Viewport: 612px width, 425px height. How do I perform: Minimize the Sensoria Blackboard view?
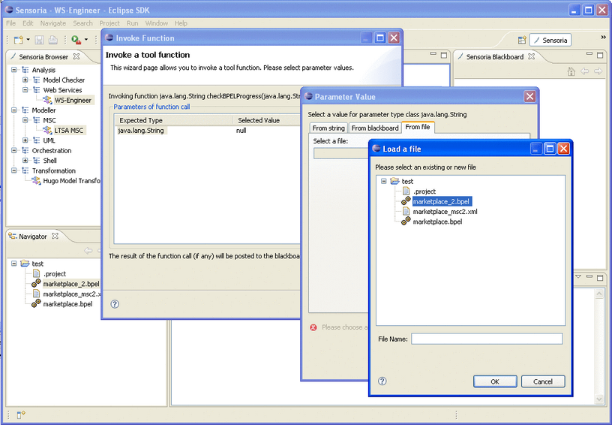(x=589, y=54)
